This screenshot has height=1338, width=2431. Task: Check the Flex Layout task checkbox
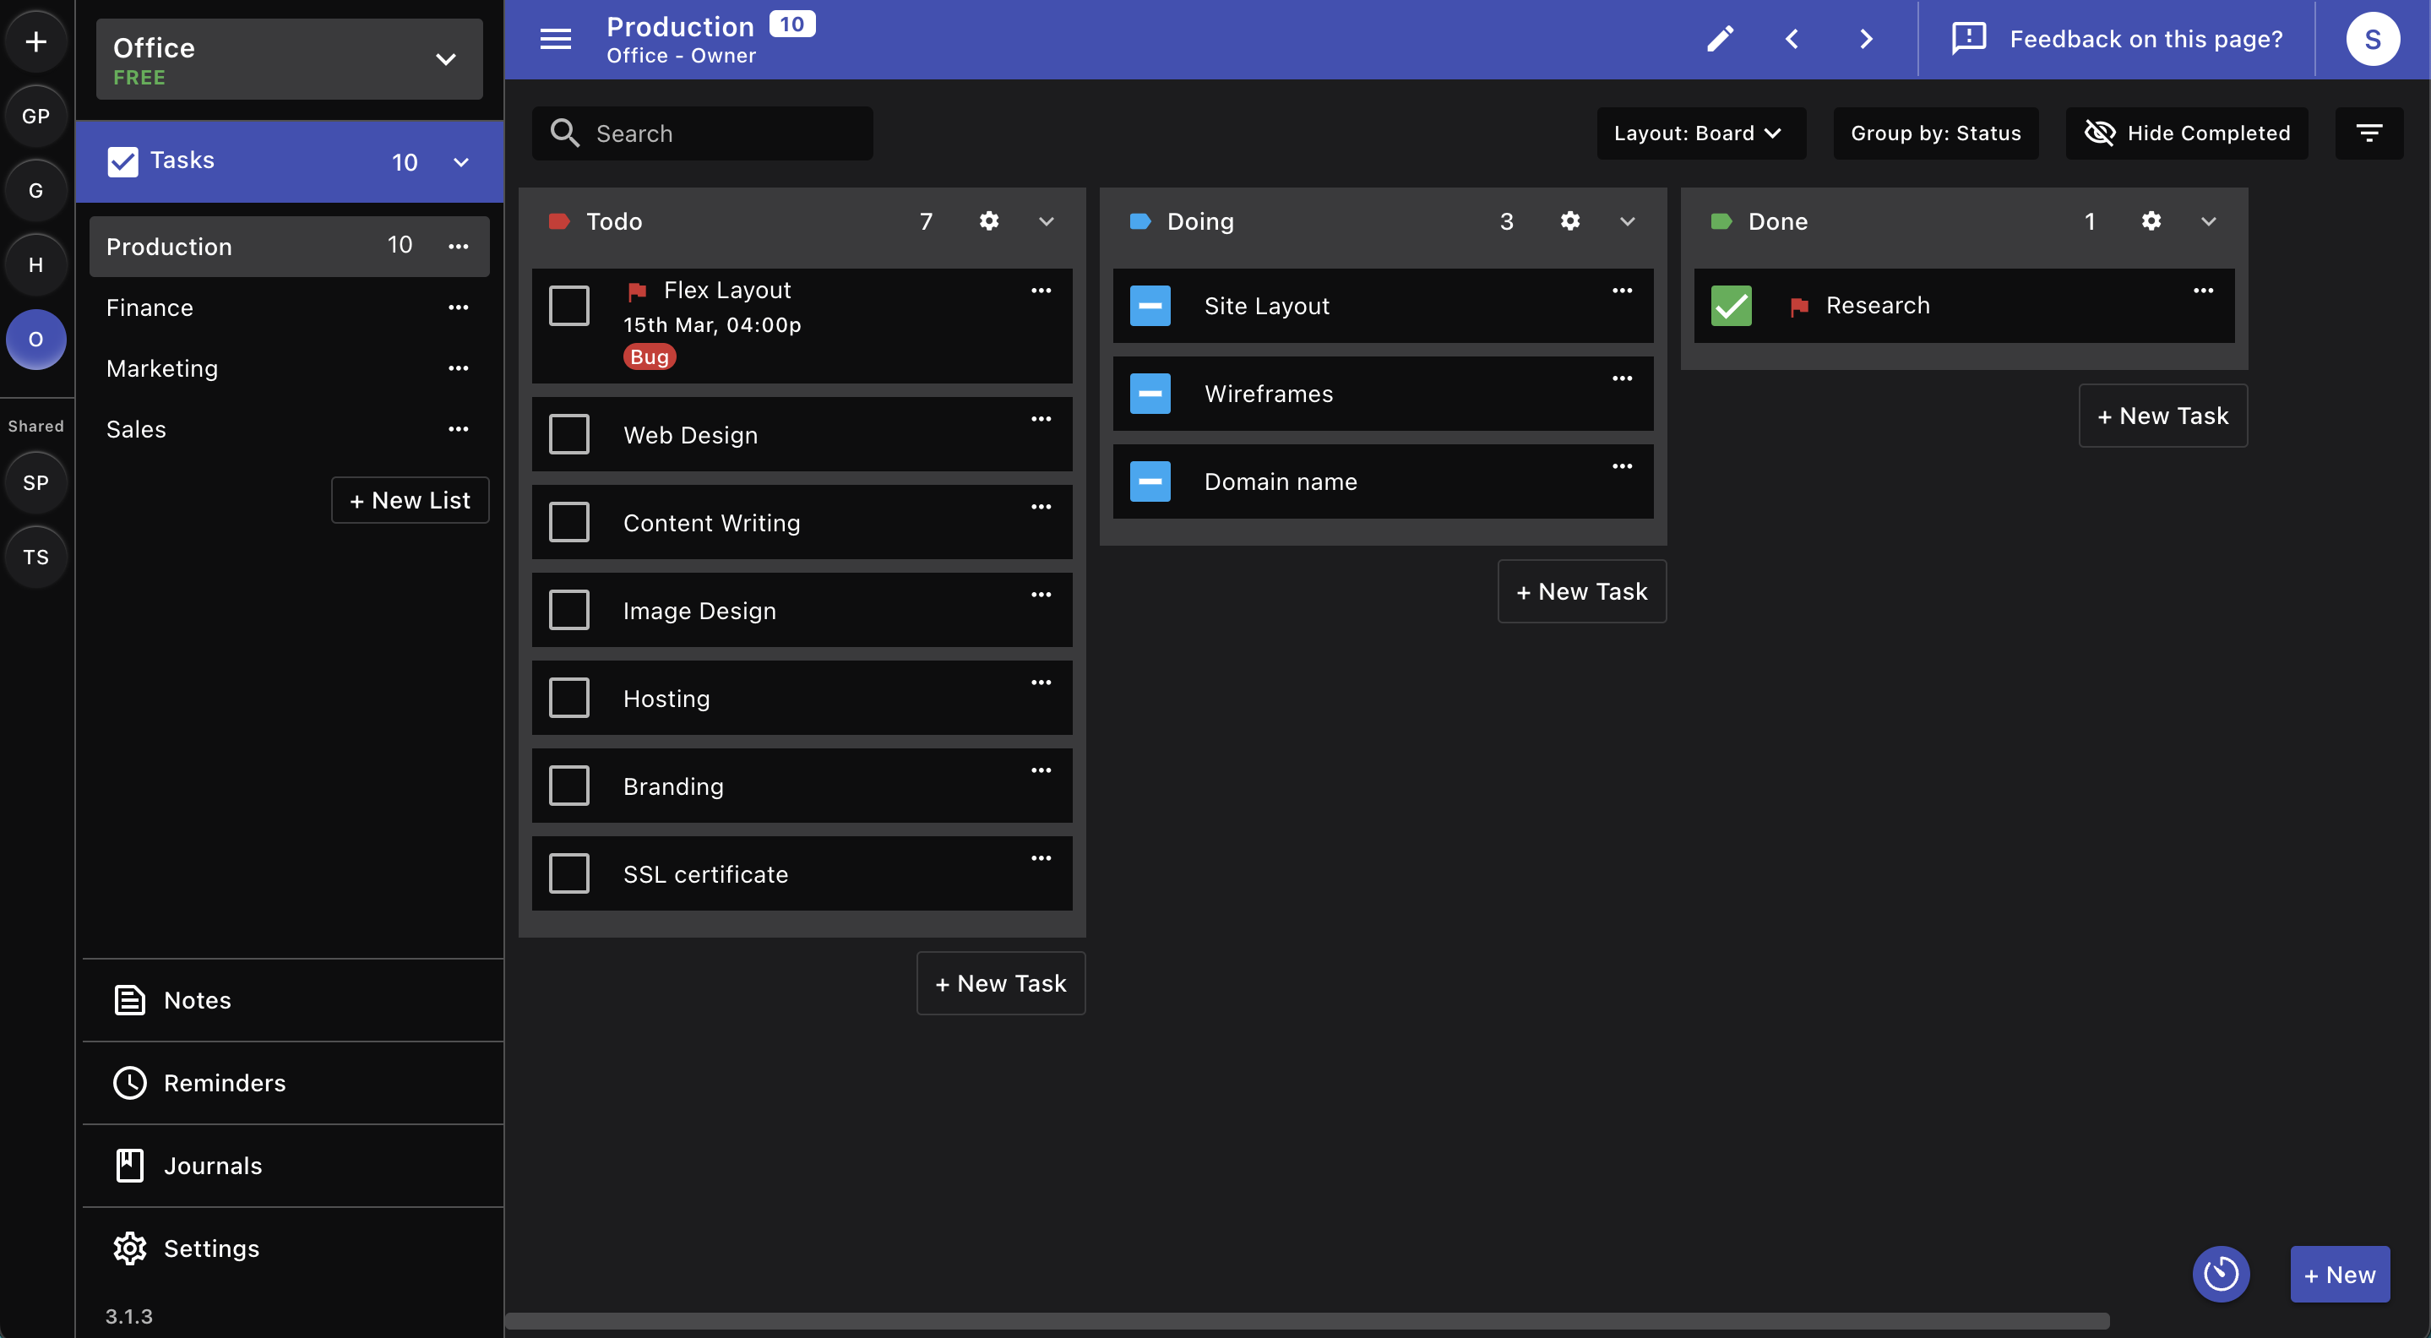[x=569, y=306]
